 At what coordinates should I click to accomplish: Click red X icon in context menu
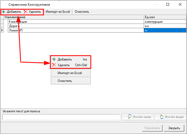tap(54, 65)
